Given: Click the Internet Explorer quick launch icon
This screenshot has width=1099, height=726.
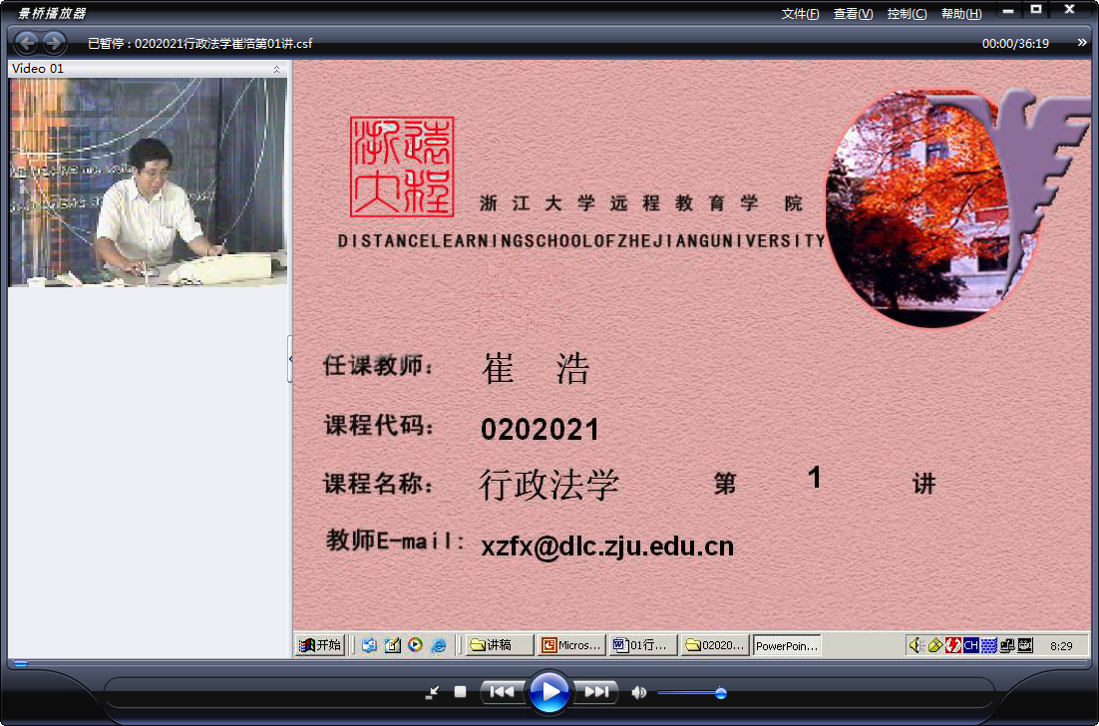Looking at the screenshot, I should click(x=439, y=644).
